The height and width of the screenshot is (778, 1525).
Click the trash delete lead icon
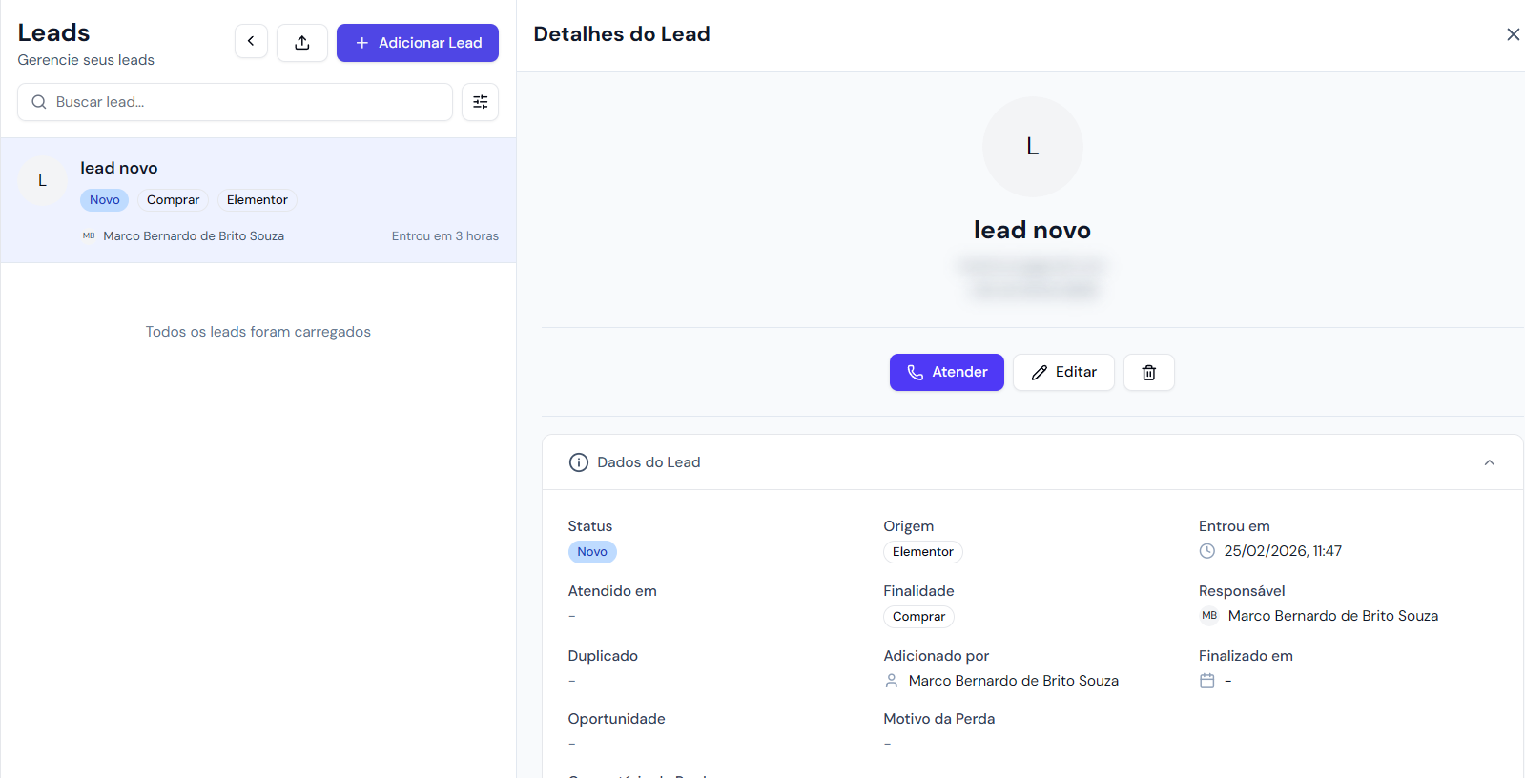point(1148,373)
